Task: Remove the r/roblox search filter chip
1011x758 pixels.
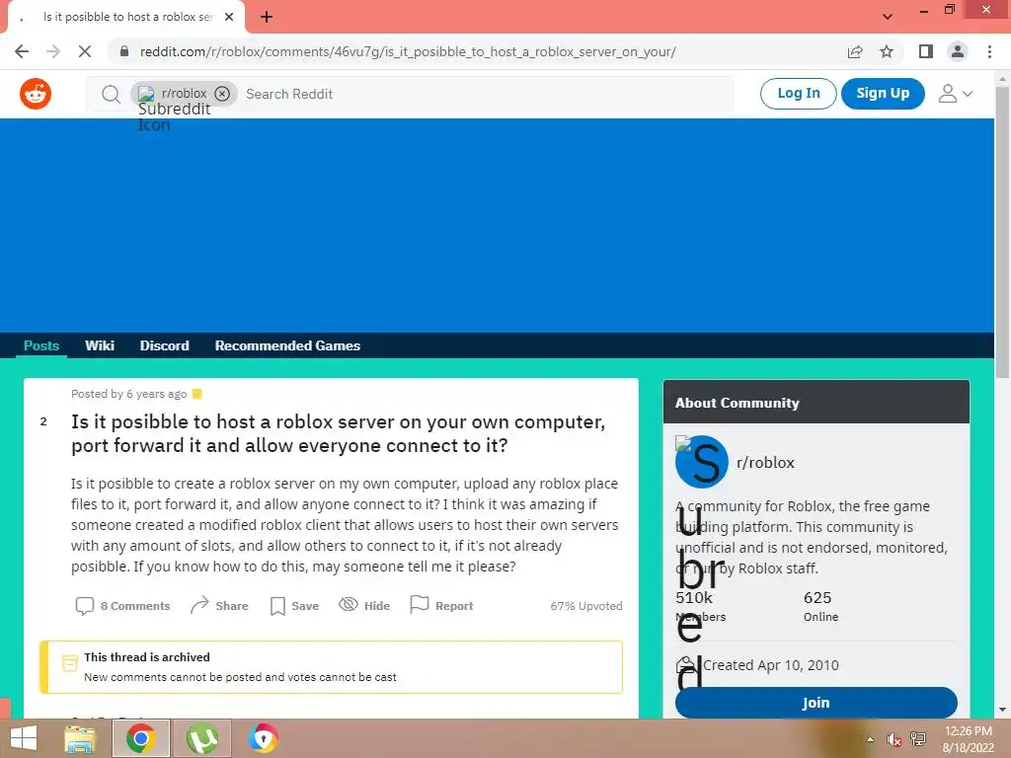Action: coord(222,94)
